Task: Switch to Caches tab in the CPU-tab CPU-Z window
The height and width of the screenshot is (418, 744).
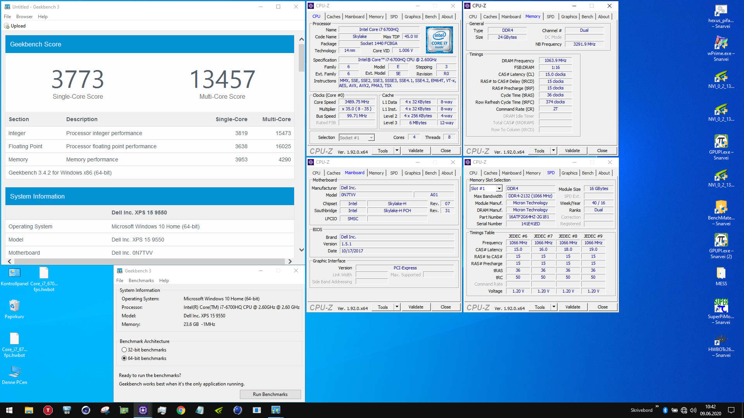Action: (x=333, y=17)
